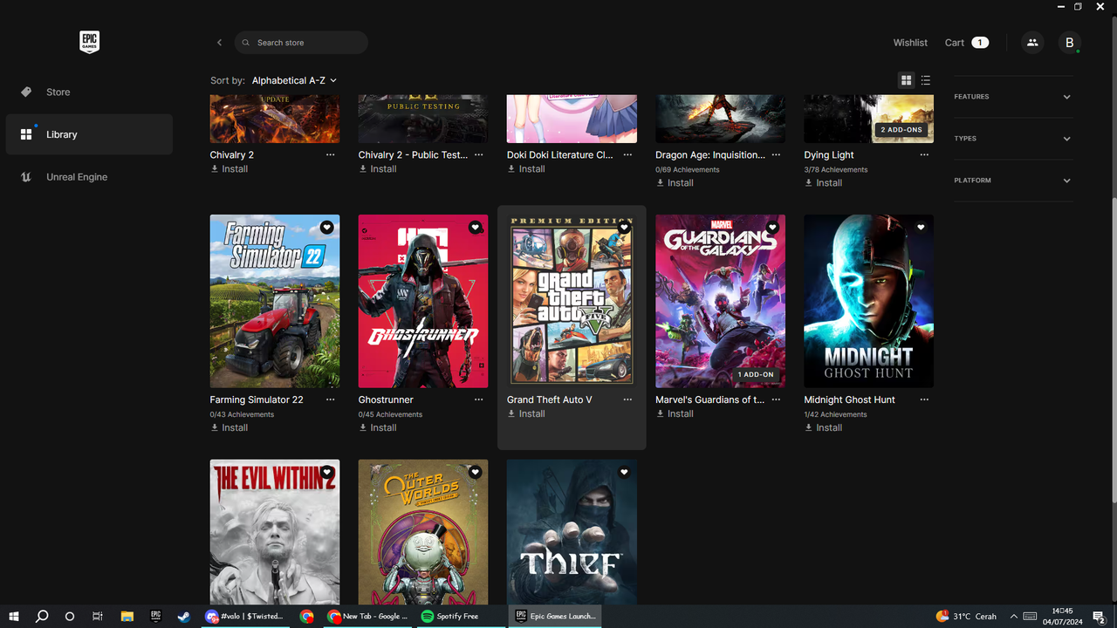Open more options for Marvel's Guardians of the Galaxy
This screenshot has width=1117, height=628.
coord(776,400)
